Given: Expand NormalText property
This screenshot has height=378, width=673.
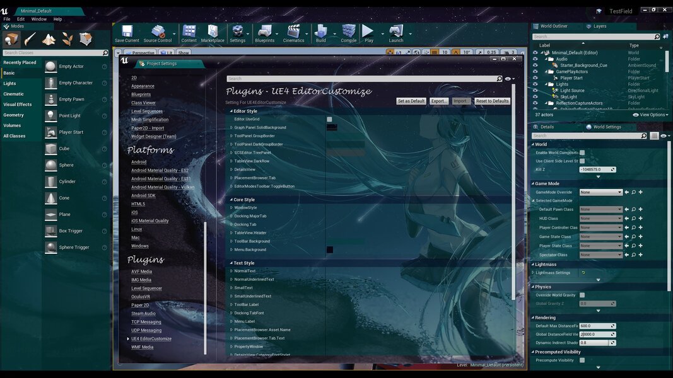Looking at the screenshot, I should [231, 272].
